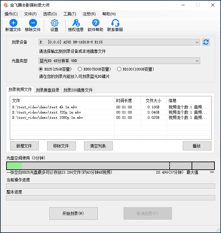Screen dimensions: 221x233
Task: Click the app logo in title bar
Action: (x=5, y=5)
